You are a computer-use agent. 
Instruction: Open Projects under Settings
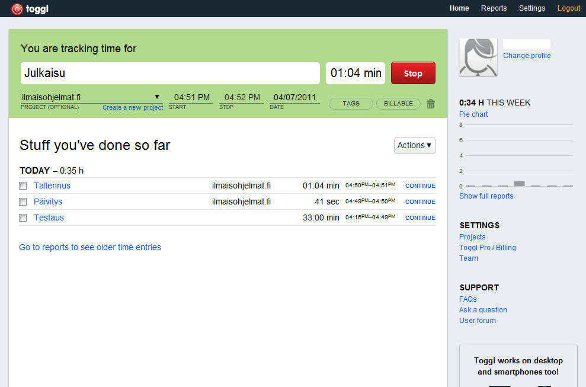(472, 237)
